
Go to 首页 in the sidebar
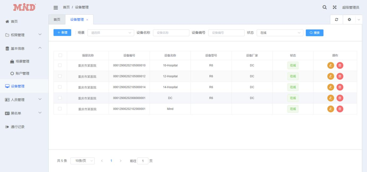pos(24,21)
